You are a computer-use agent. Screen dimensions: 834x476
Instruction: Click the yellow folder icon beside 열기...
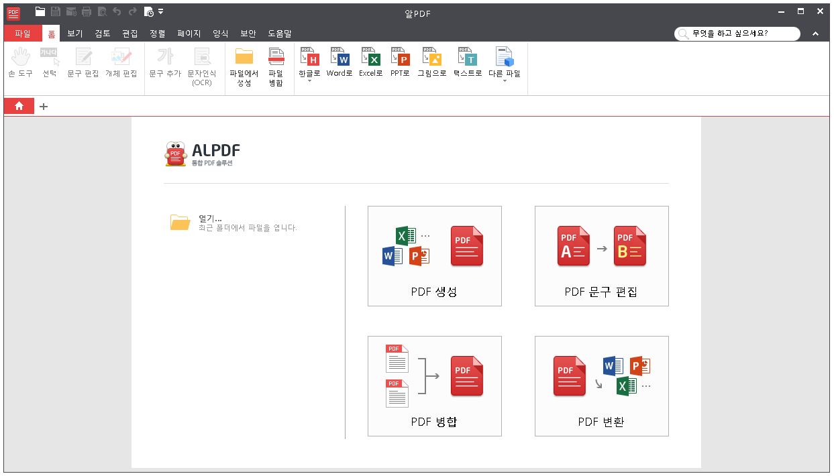point(180,223)
